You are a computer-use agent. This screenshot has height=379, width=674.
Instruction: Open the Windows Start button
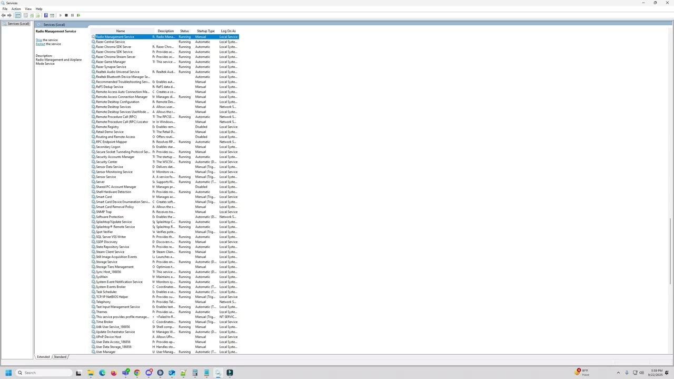tap(8, 373)
